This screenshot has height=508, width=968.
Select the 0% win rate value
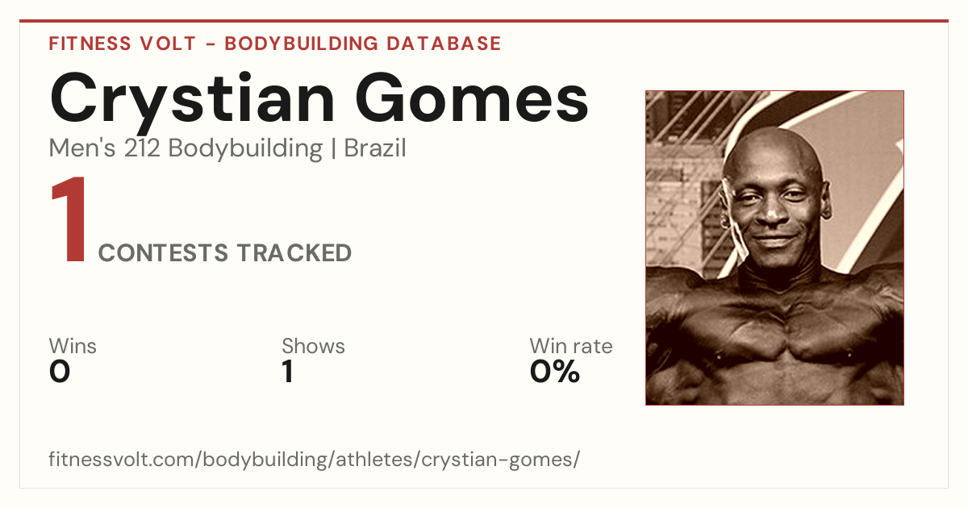[555, 372]
